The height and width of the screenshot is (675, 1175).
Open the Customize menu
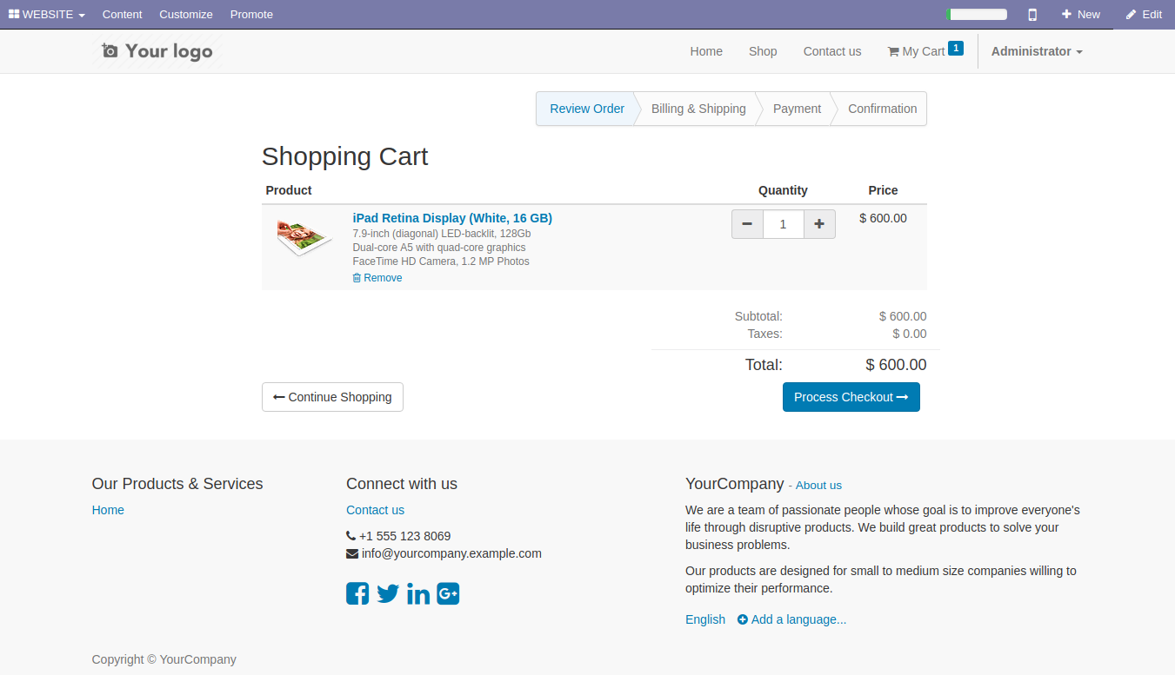[x=186, y=15]
